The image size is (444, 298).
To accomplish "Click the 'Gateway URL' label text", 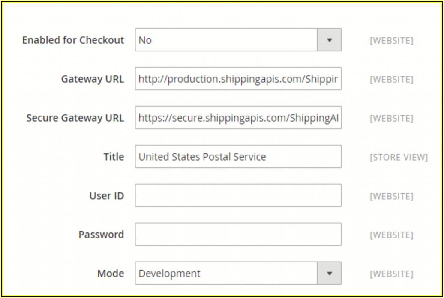I will pos(92,79).
